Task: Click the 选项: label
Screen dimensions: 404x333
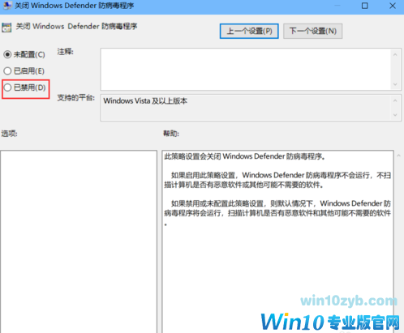Action: (9, 134)
